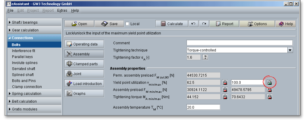The width and height of the screenshot is (305, 120).
Task: Click the Comment input field
Action: point(239,43)
